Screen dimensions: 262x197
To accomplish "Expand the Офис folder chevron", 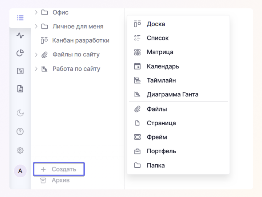I will [x=36, y=12].
